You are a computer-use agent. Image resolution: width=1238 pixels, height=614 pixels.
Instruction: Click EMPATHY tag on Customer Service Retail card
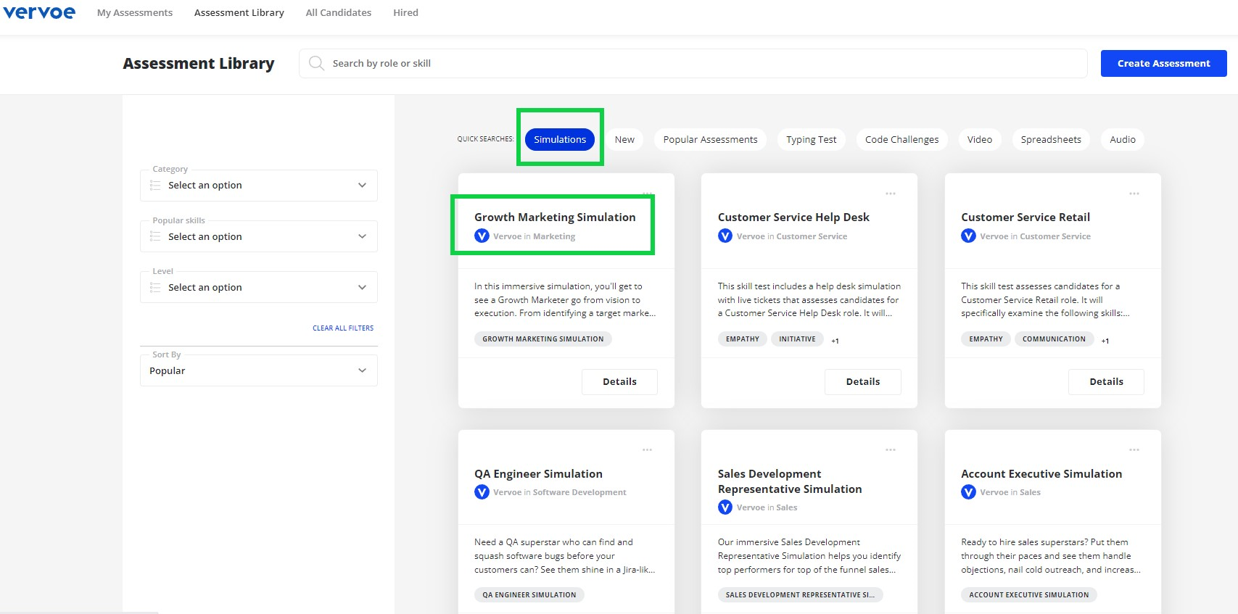pyautogui.click(x=986, y=339)
